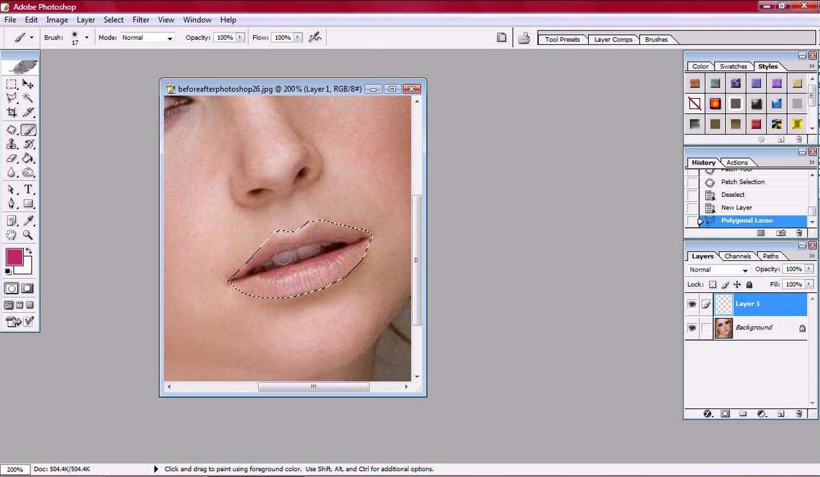Open the Layers panel flyout menu
This screenshot has height=477, width=820.
point(812,256)
